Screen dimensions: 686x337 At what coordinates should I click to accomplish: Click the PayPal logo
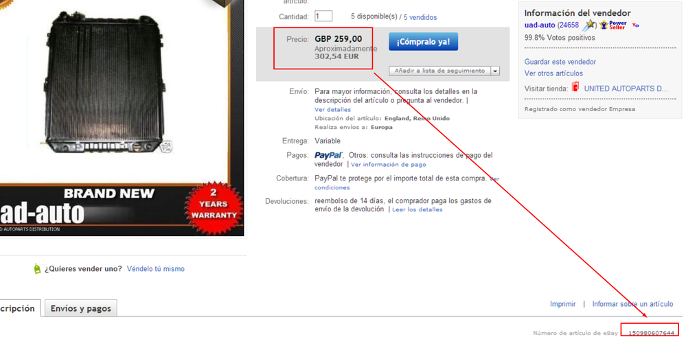[328, 155]
